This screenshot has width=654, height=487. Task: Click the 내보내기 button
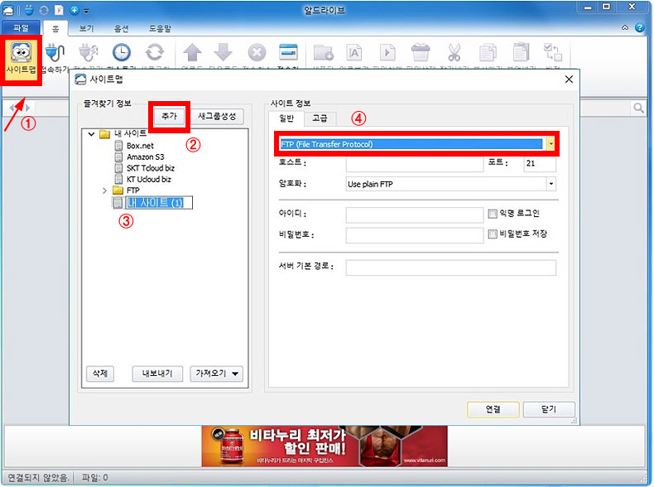(157, 374)
